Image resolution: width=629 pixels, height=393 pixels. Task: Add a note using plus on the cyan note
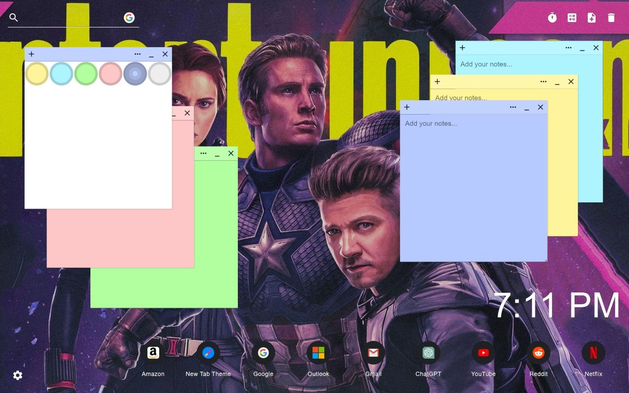[x=462, y=48]
